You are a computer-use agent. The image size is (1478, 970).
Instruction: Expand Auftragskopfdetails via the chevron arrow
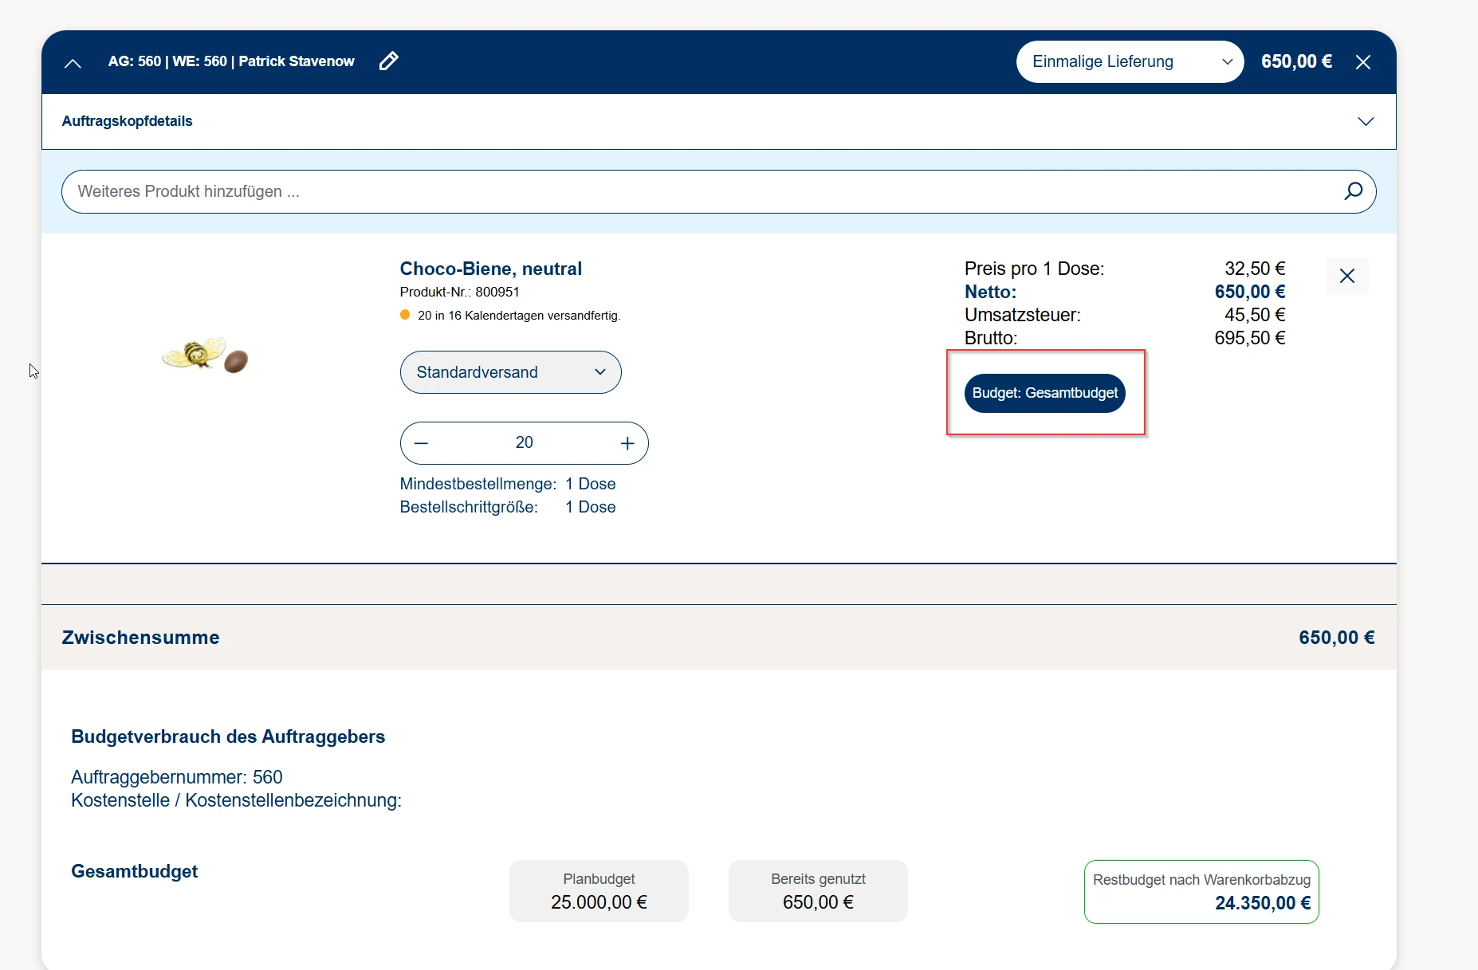point(1365,121)
